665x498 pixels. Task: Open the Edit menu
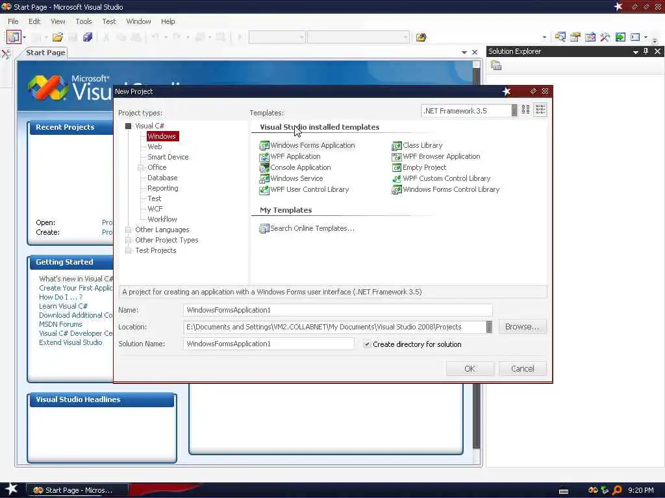click(x=34, y=21)
